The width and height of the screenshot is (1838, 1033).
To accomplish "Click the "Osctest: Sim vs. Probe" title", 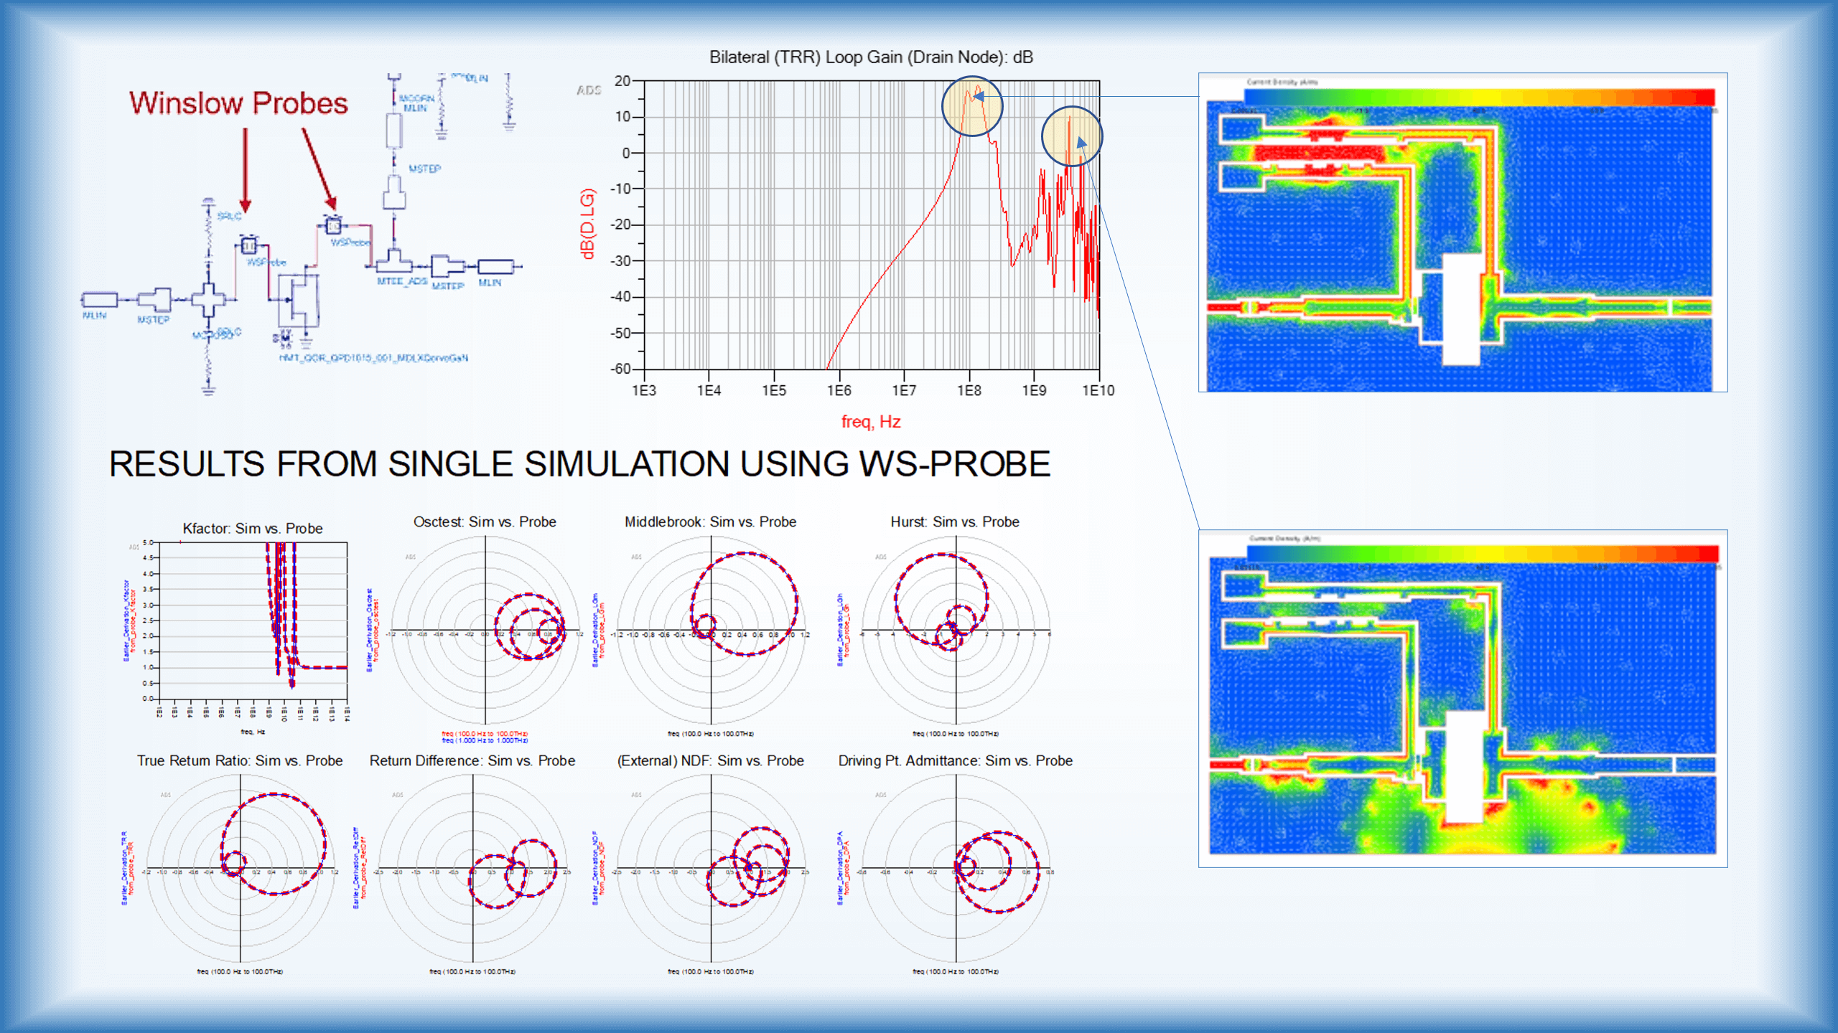I will (x=485, y=522).
